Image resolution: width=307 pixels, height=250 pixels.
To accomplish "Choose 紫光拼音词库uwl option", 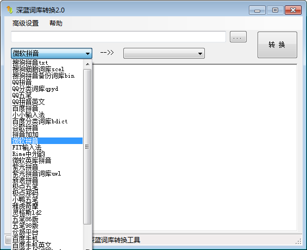I will click(47, 173).
